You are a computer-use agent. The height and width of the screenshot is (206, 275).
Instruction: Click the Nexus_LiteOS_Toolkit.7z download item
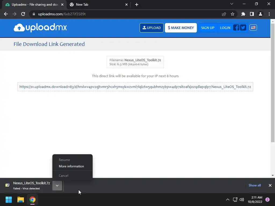point(32,186)
